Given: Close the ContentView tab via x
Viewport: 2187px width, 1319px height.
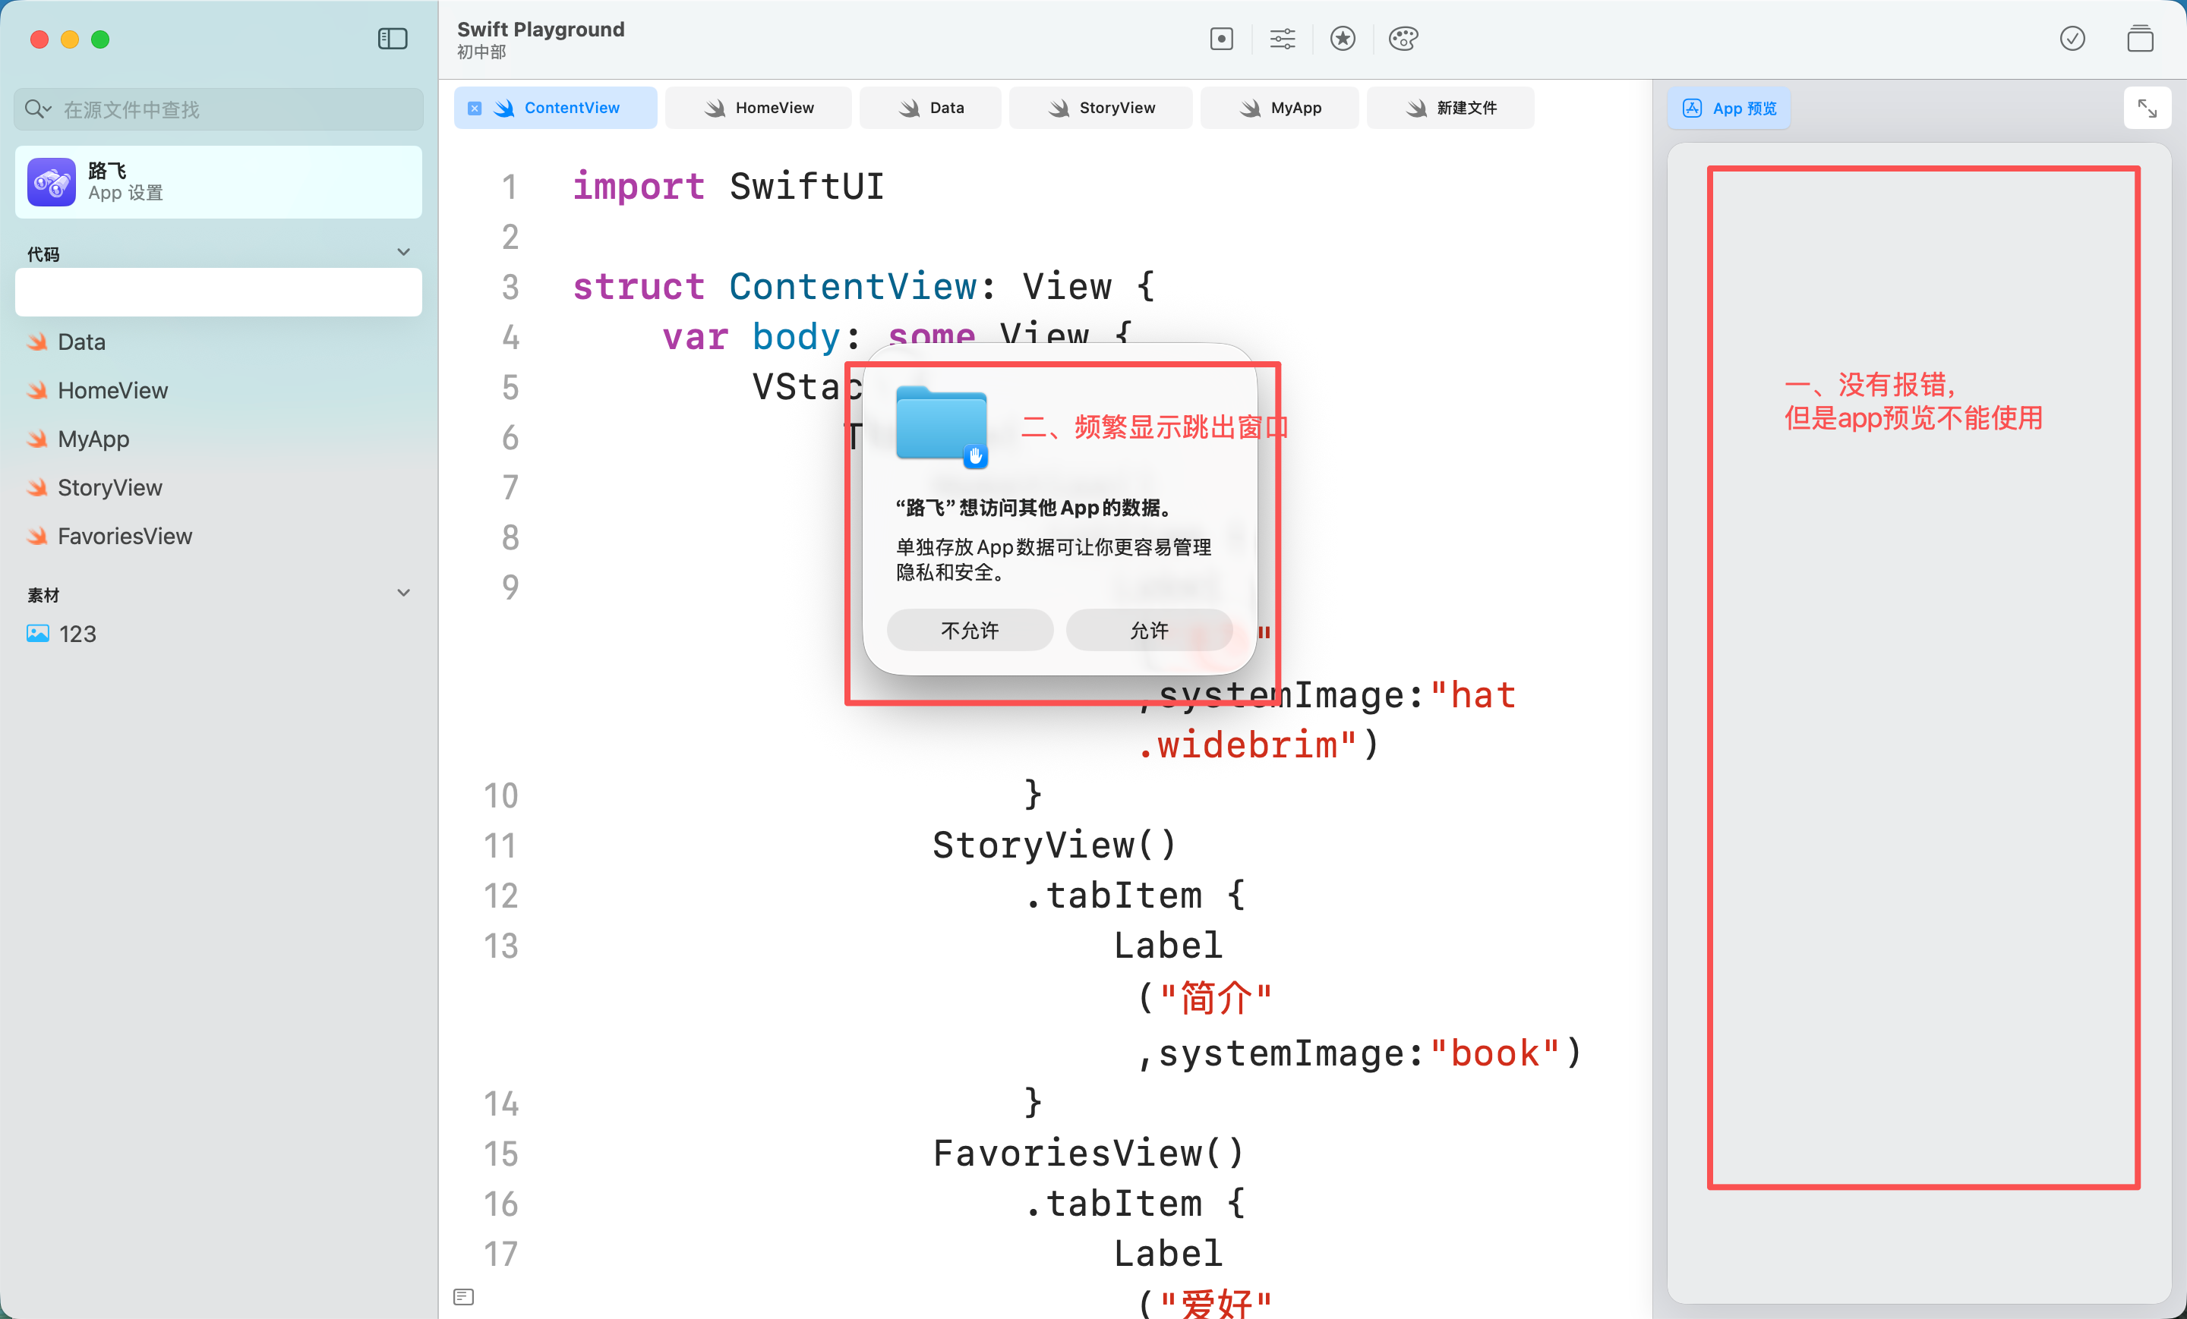Looking at the screenshot, I should point(475,109).
